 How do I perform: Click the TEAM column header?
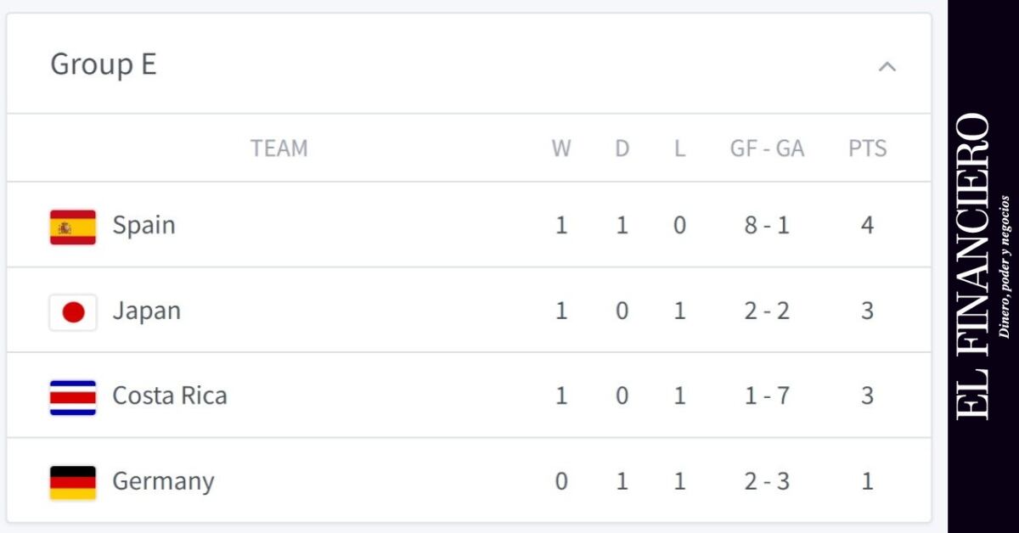[279, 149]
